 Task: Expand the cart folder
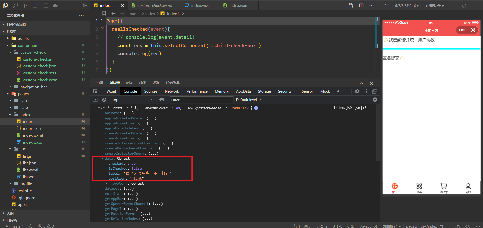click(x=10, y=101)
